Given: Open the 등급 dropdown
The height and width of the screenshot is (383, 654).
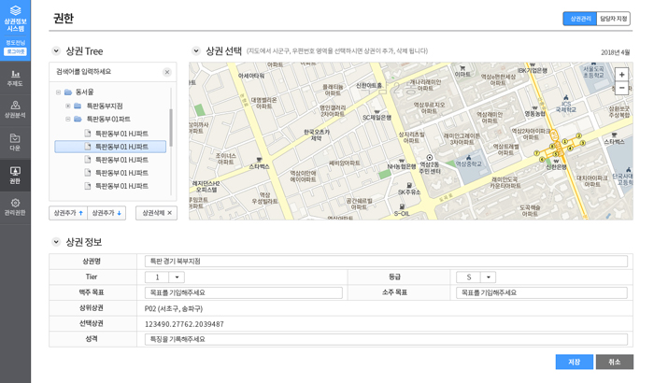Looking at the screenshot, I should pos(488,277).
